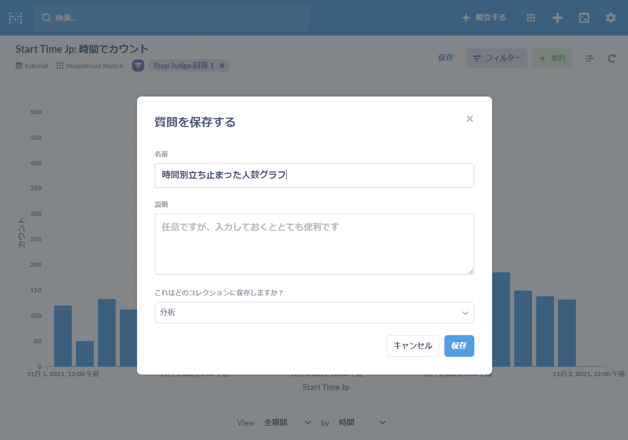Open the browse data grid icon
628x440 pixels.
point(531,18)
